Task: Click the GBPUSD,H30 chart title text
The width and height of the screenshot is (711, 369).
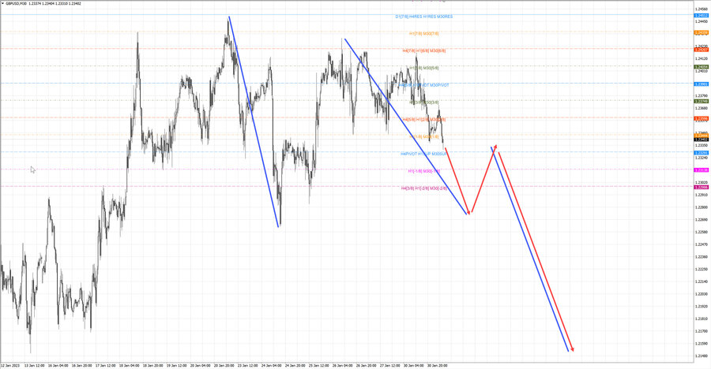Action: point(16,3)
